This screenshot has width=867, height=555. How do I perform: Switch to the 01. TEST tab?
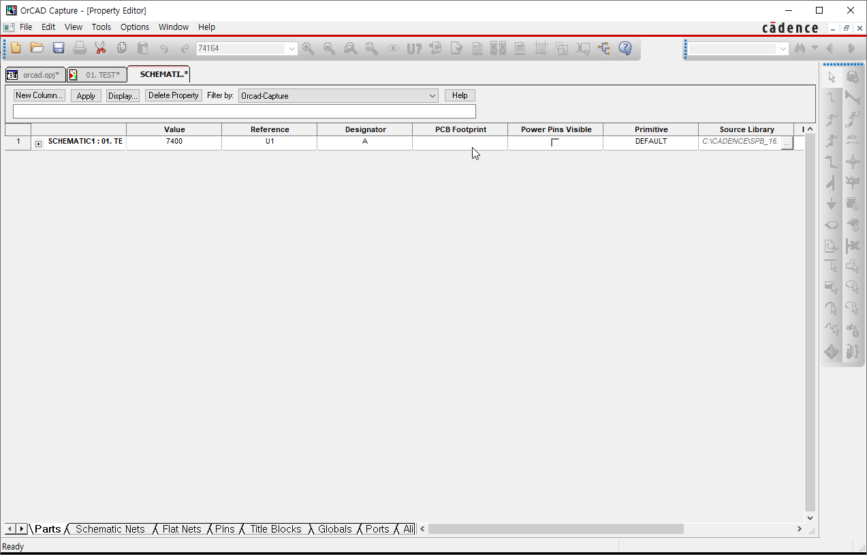pos(97,75)
